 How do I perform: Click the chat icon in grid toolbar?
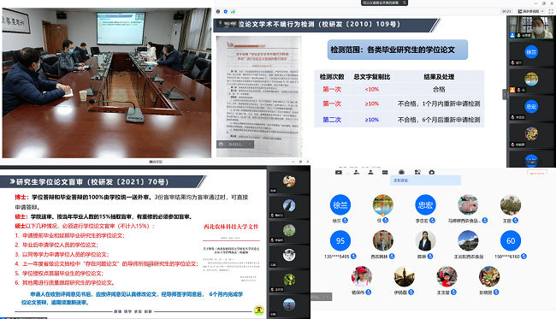pos(385,172)
